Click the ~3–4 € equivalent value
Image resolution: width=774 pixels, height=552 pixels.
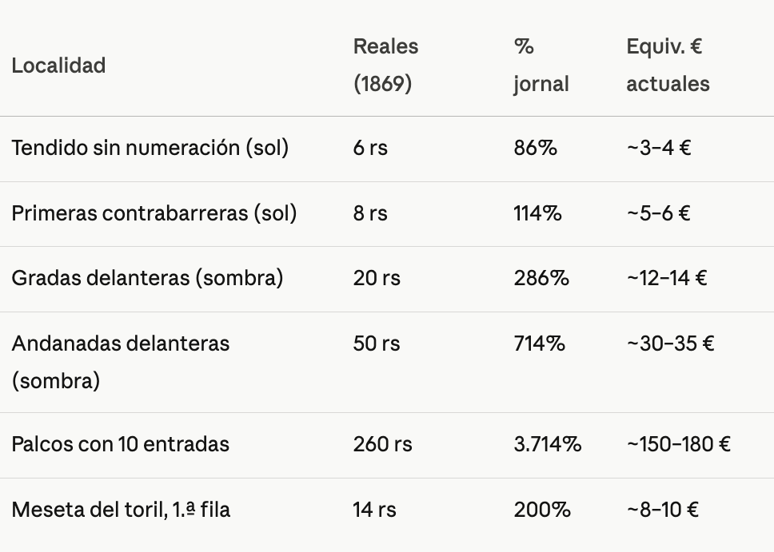point(659,148)
